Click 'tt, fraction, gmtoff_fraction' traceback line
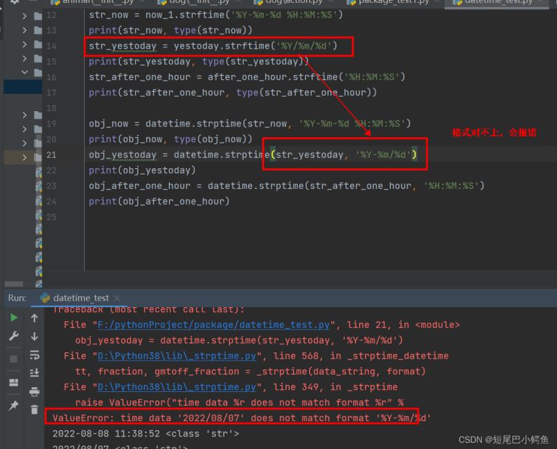Screen dimensions: 557x449 (250, 372)
